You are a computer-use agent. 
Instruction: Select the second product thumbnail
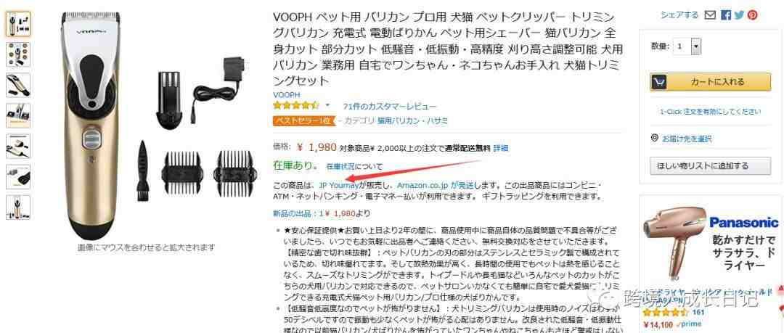tap(18, 54)
